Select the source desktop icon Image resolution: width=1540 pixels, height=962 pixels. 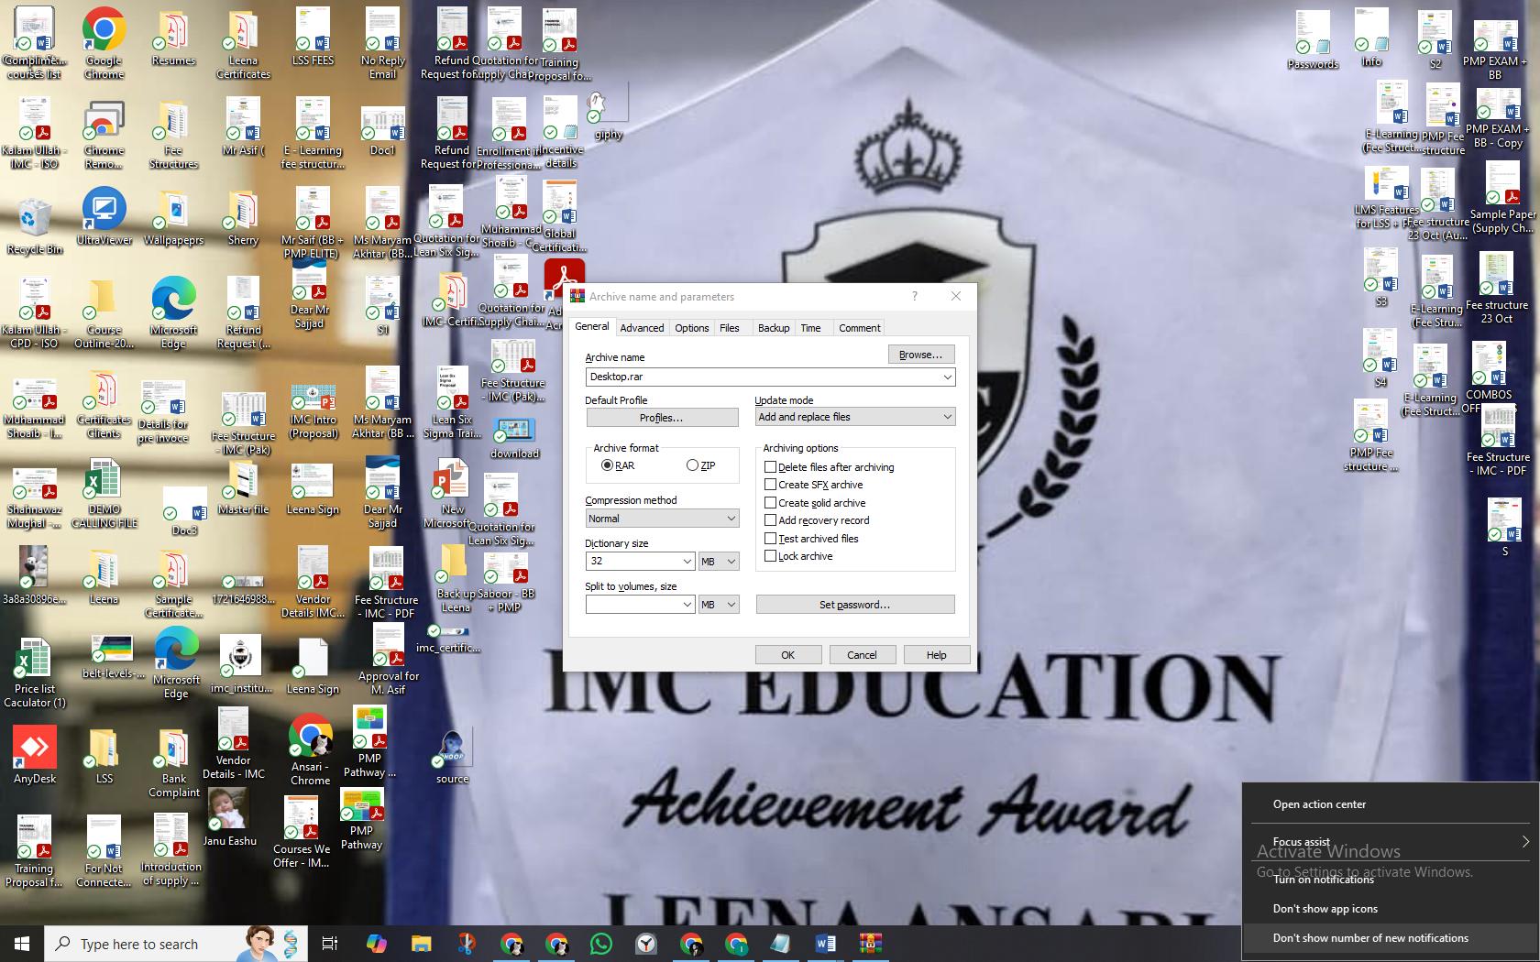pyautogui.click(x=452, y=756)
